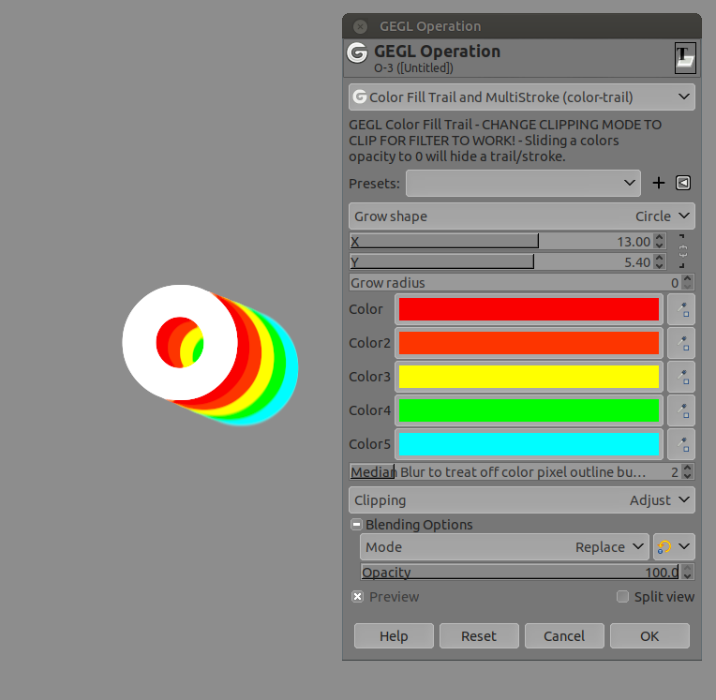
Task: Collapse the Blending Options section
Action: pyautogui.click(x=356, y=524)
